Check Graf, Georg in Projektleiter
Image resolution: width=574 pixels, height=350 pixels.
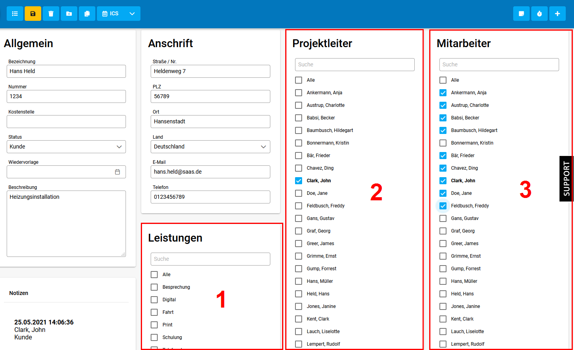tap(299, 231)
